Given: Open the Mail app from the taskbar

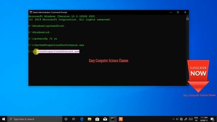Looking at the screenshot, I should coord(105,119).
